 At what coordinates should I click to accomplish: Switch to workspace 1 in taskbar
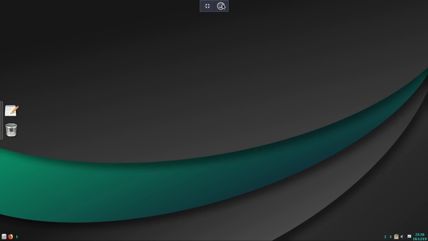[17, 237]
